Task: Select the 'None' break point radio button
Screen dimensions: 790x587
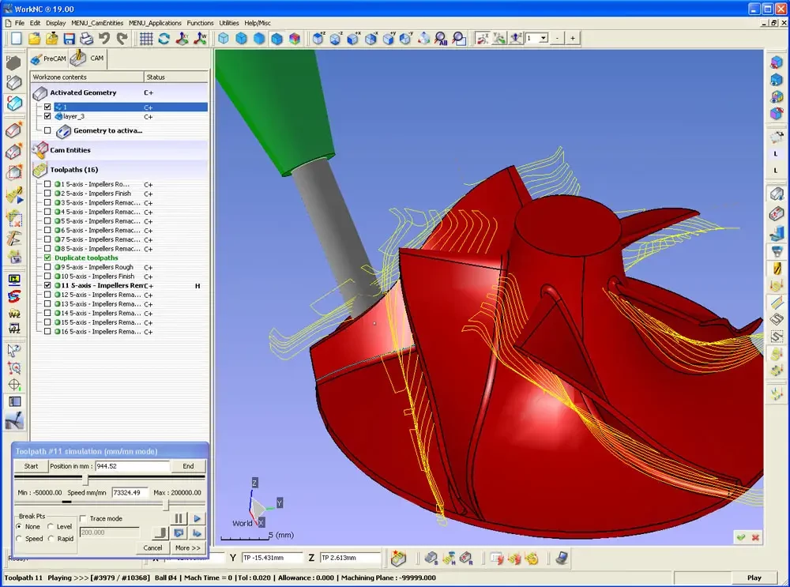Action: 19,526
